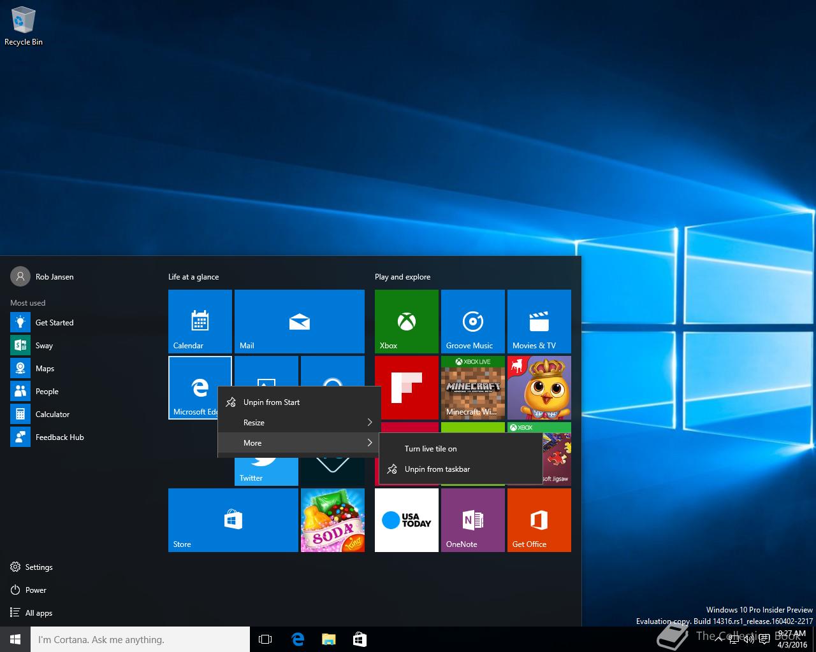816x652 pixels.
Task: Open the Calendar tile
Action: point(200,322)
